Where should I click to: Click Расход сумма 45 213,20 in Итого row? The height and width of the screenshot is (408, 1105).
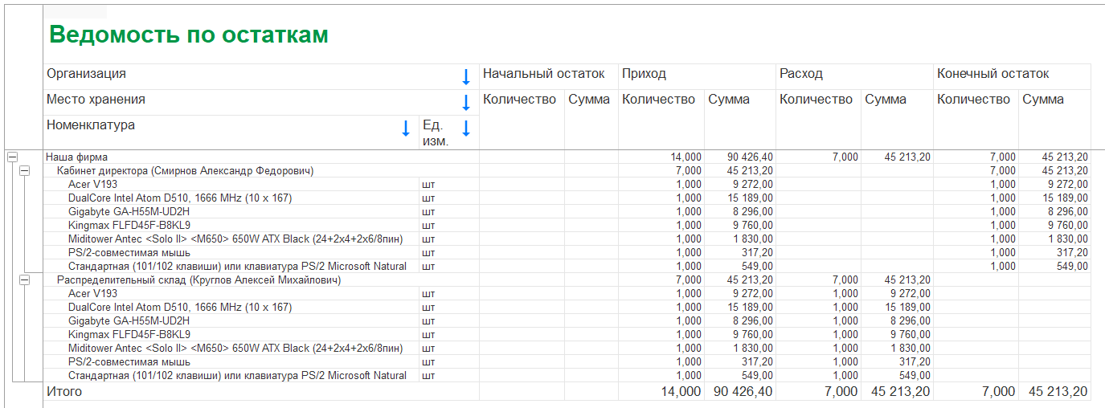point(900,392)
